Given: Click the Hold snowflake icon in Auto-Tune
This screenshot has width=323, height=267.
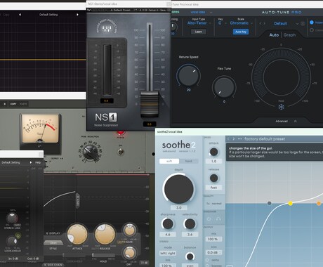Looking at the screenshot, I should tap(281, 107).
